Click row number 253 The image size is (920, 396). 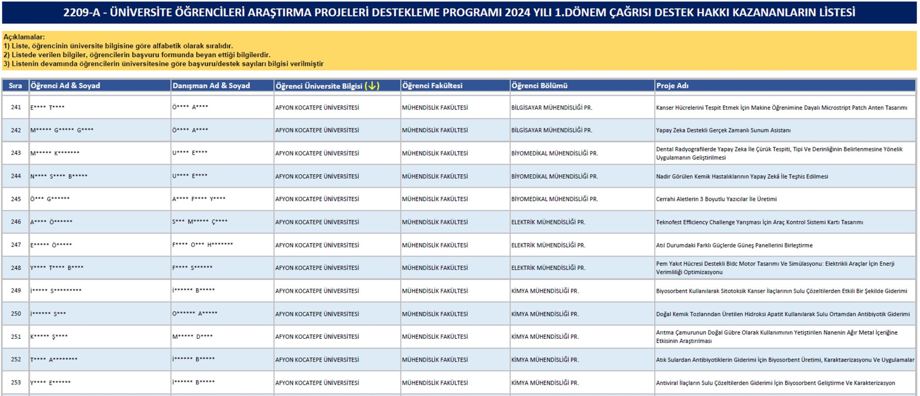coord(16,382)
